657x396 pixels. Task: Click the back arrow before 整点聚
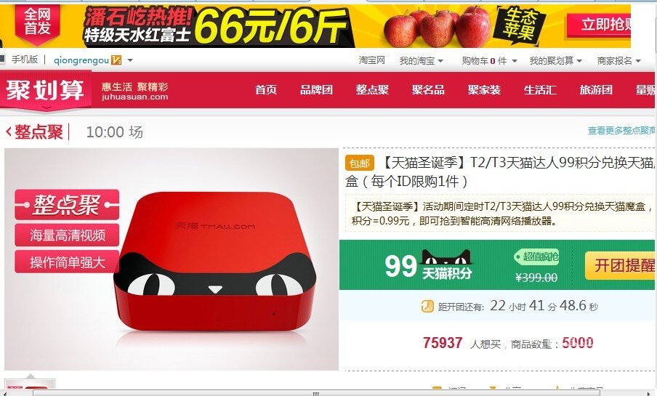point(9,132)
